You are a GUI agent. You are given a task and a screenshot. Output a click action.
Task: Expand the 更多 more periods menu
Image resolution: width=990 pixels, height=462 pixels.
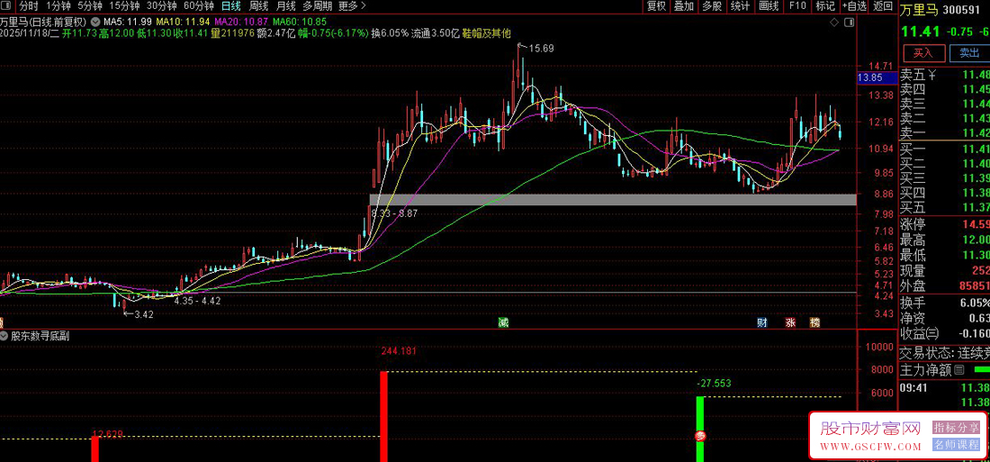click(x=352, y=6)
